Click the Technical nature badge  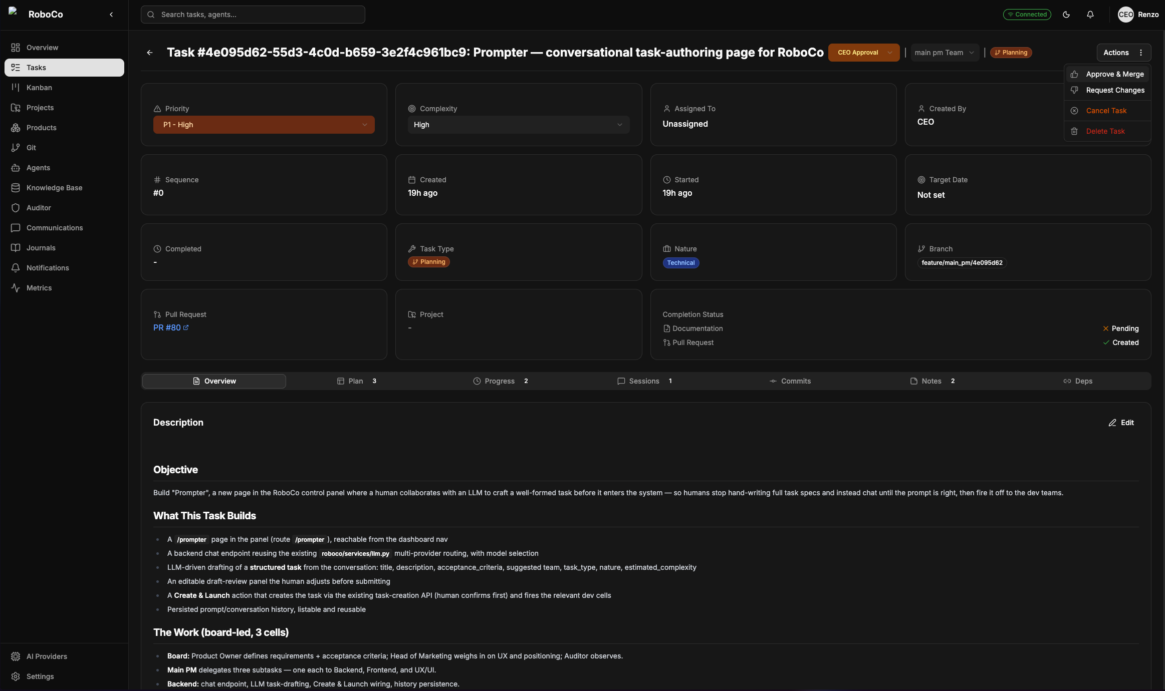pos(681,263)
